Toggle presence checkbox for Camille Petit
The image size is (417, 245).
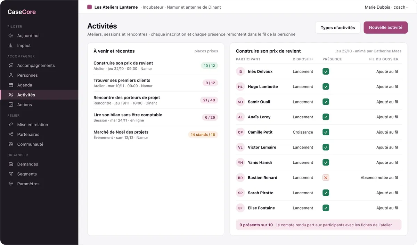[326, 132]
